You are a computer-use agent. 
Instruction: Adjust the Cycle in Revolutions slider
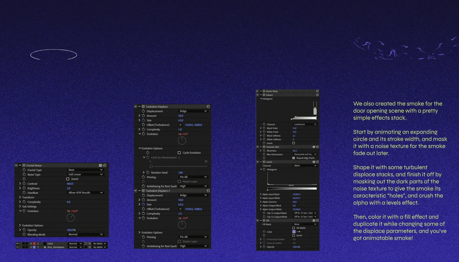tap(179, 166)
